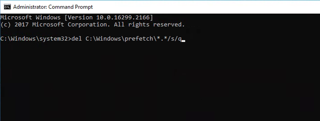Click the "system32" text in the prompt
320x121 pixels.
coord(55,39)
